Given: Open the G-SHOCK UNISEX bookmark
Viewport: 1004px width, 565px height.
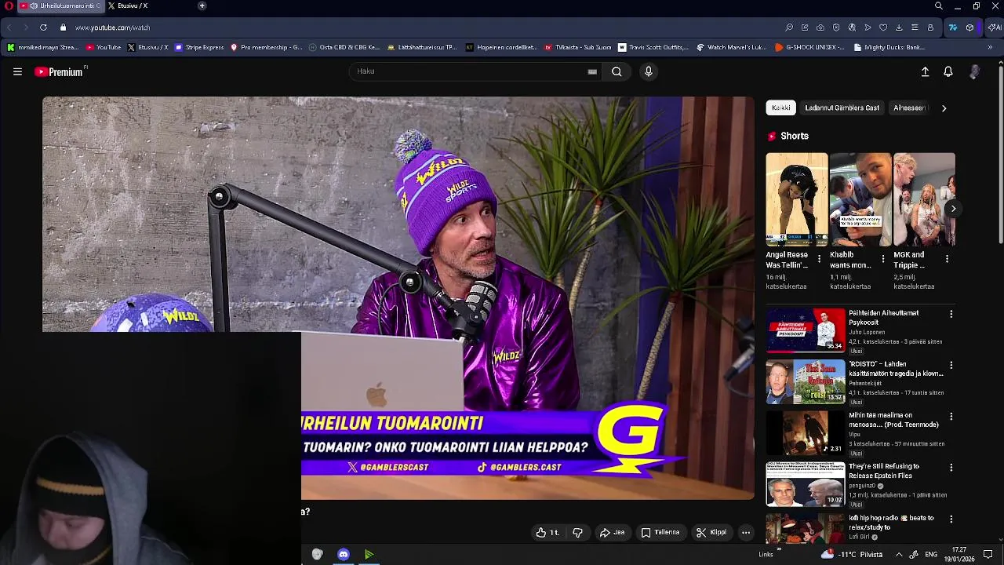Looking at the screenshot, I should [x=809, y=47].
